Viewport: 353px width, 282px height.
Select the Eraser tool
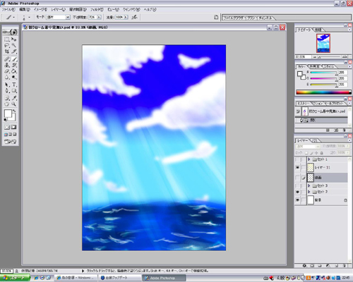point(7,71)
